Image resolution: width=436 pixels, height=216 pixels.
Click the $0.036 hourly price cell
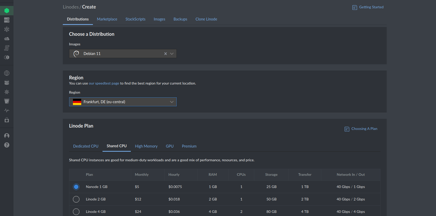click(x=174, y=212)
